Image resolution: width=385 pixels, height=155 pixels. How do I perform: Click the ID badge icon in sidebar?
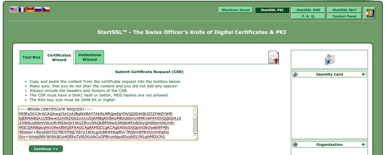click(329, 60)
